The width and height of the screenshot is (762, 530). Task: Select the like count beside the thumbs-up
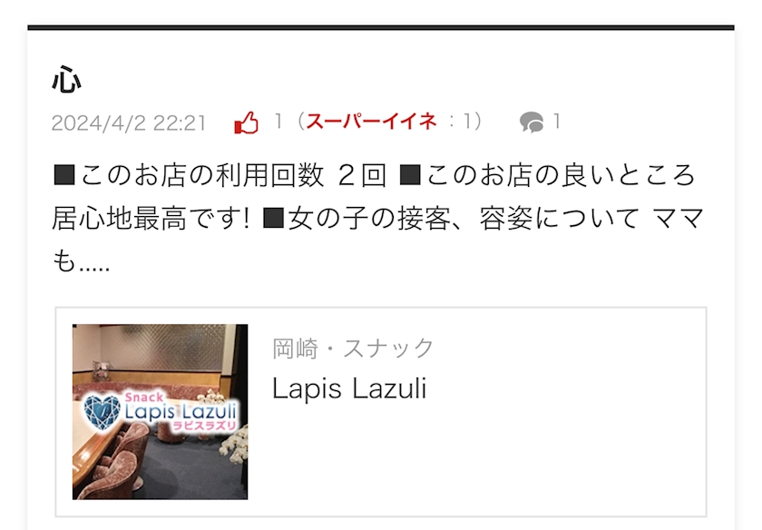[278, 121]
